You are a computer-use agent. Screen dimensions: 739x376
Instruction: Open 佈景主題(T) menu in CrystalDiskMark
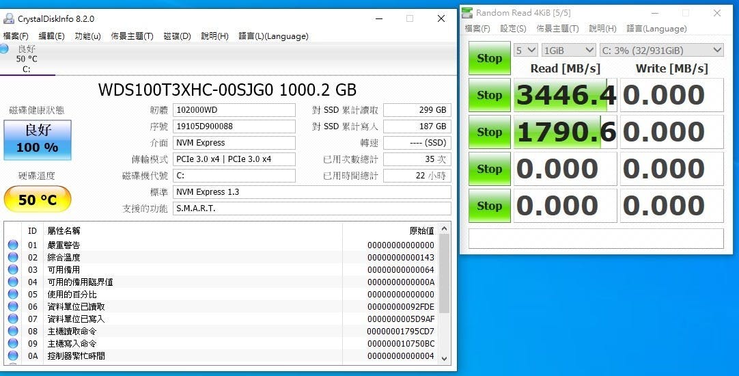tap(557, 29)
